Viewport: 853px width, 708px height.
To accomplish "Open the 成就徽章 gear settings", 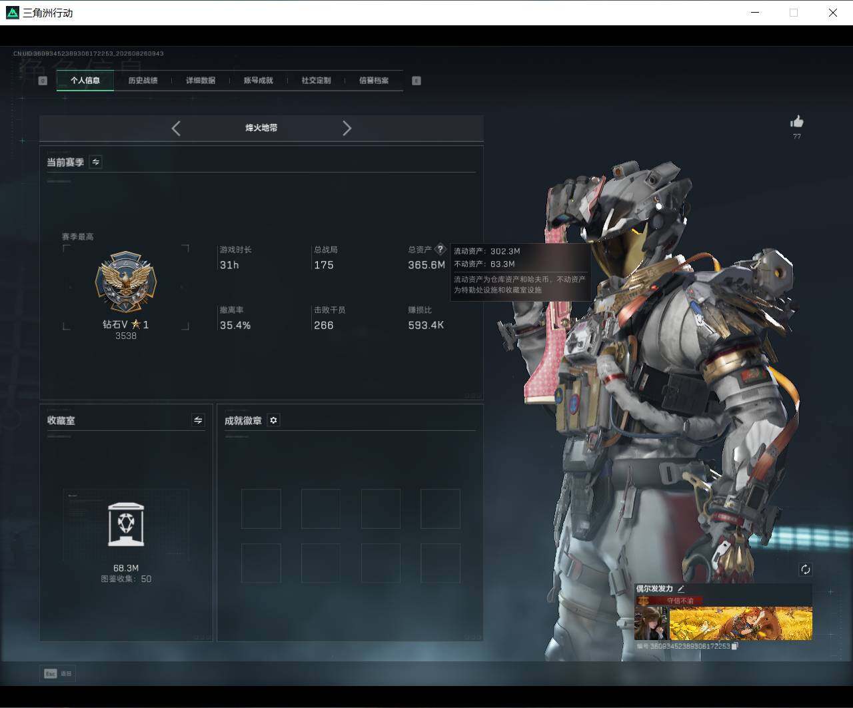I will [273, 420].
